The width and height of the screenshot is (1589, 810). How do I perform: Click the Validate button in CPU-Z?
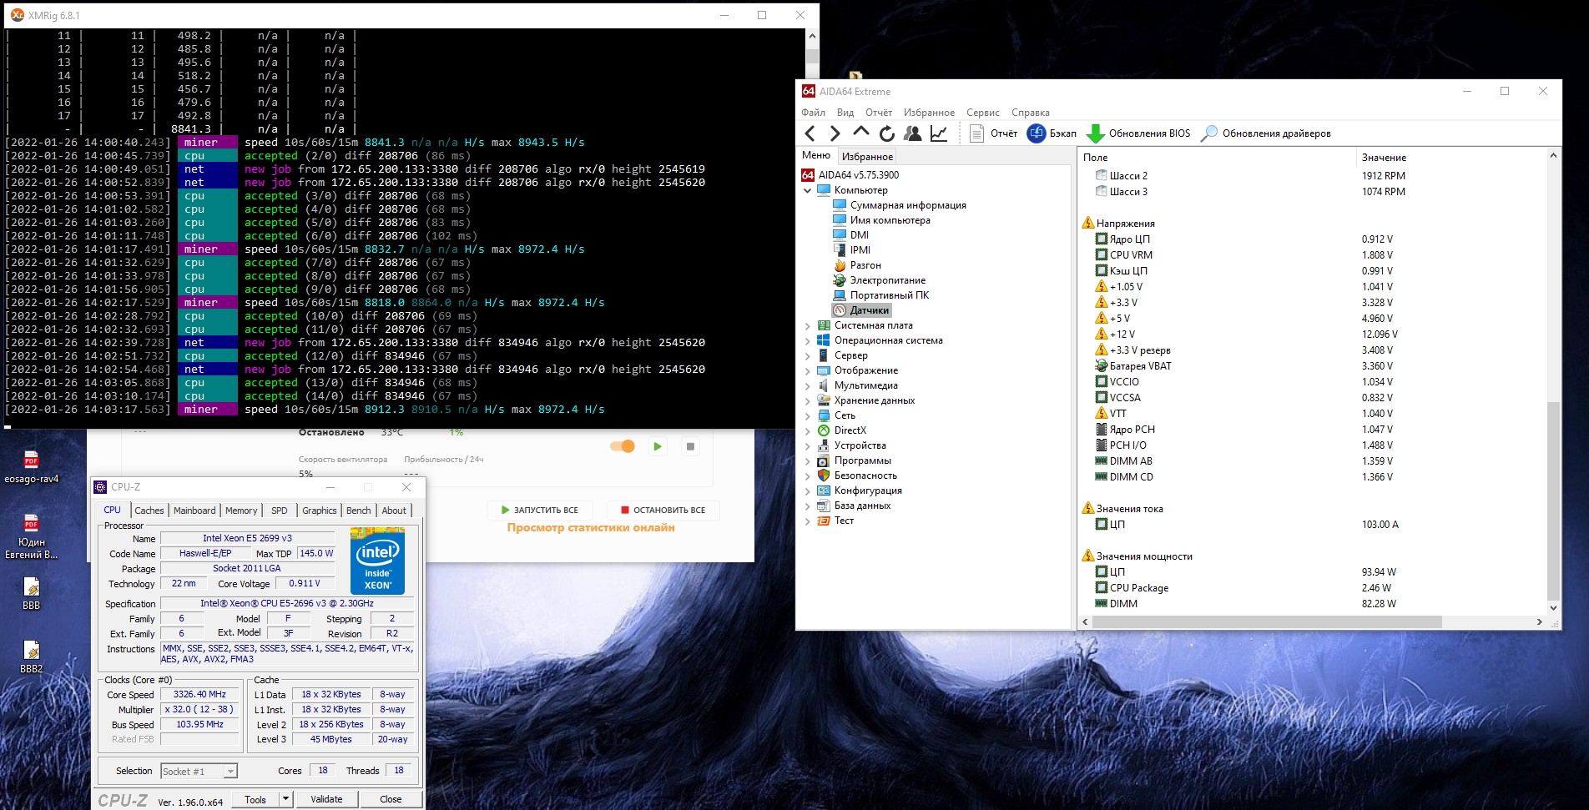coord(326,799)
